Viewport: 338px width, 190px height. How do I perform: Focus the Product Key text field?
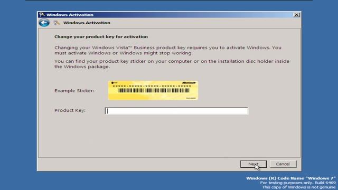click(176, 111)
